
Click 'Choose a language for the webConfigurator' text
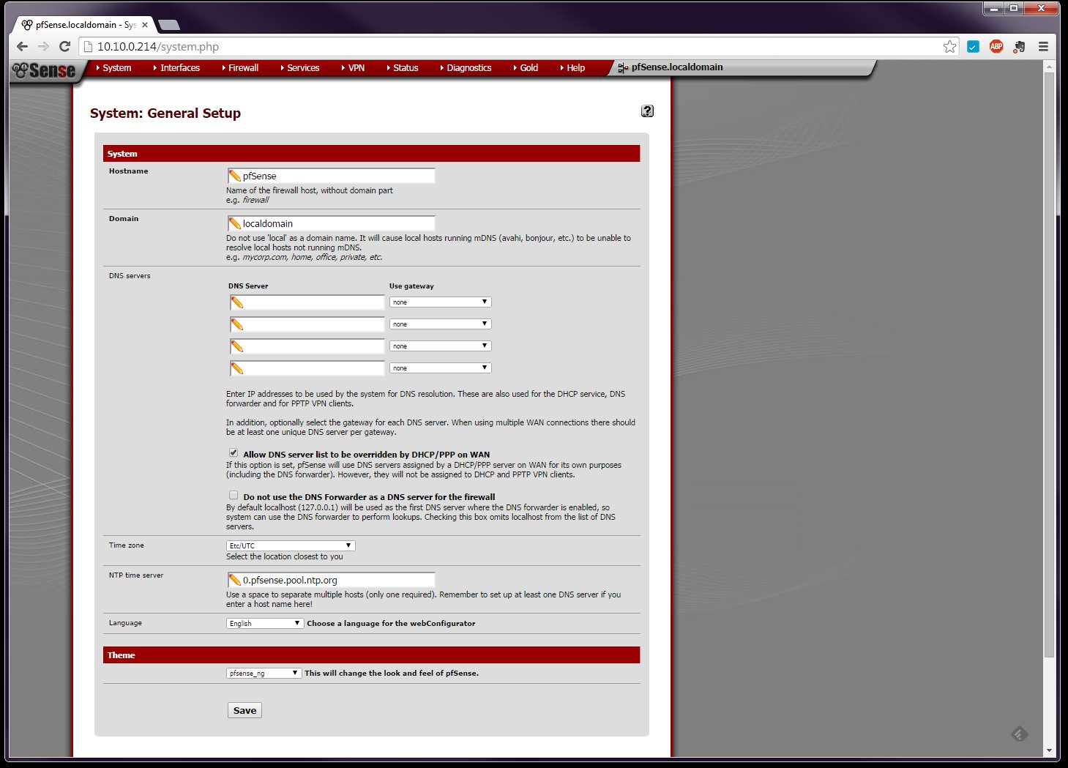tap(391, 624)
